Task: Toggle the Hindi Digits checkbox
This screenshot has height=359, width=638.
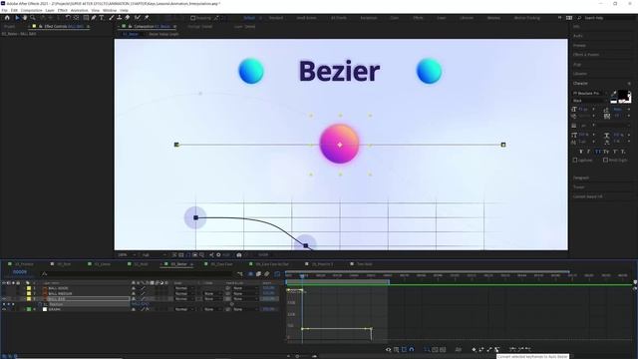Action: [605, 161]
